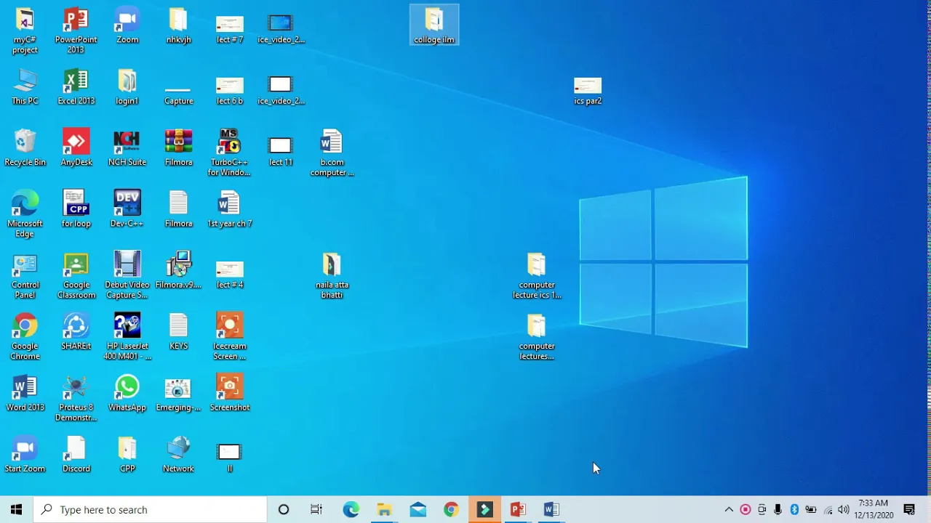The image size is (931, 523).
Task: Select the Word 2013 desktop shortcut
Action: [25, 393]
